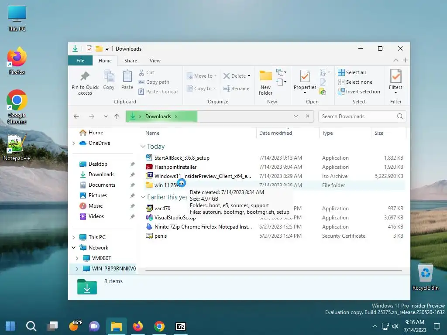Screen dimensions: 447x335
Task: Select Pictures in navigation pane
Action: [97, 195]
